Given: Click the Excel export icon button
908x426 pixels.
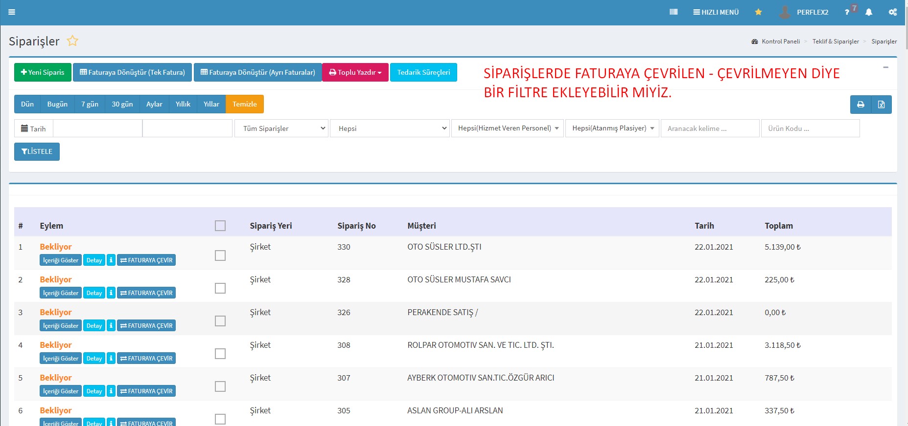Looking at the screenshot, I should (881, 105).
